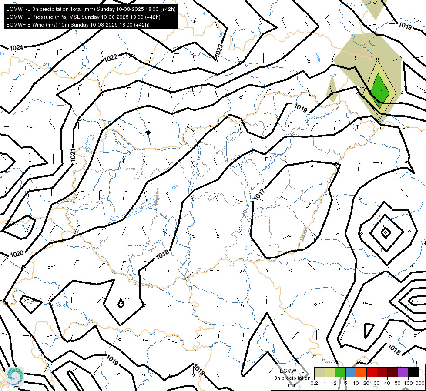The image size is (426, 391).
Task: Click the Wind (m/s) 10m title line
Action: pyautogui.click(x=78, y=25)
